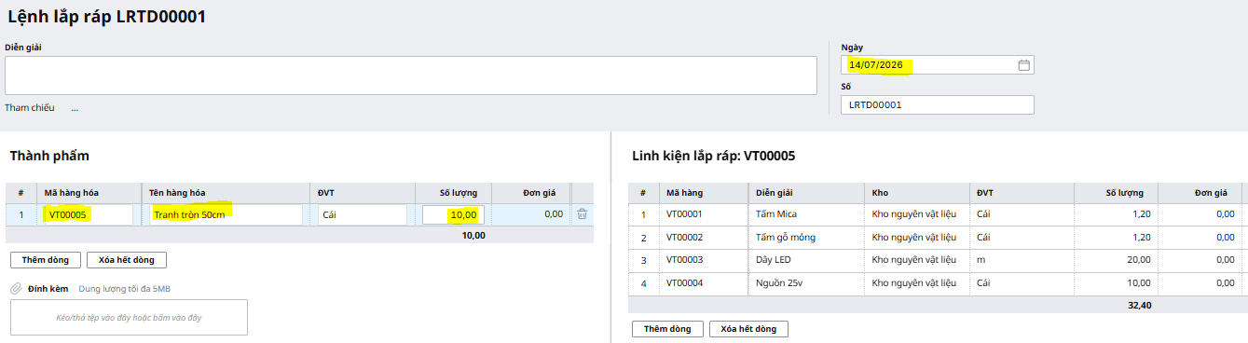Click inside the Diễn giải text area
The width and height of the screenshot is (1248, 343).
pyautogui.click(x=411, y=75)
